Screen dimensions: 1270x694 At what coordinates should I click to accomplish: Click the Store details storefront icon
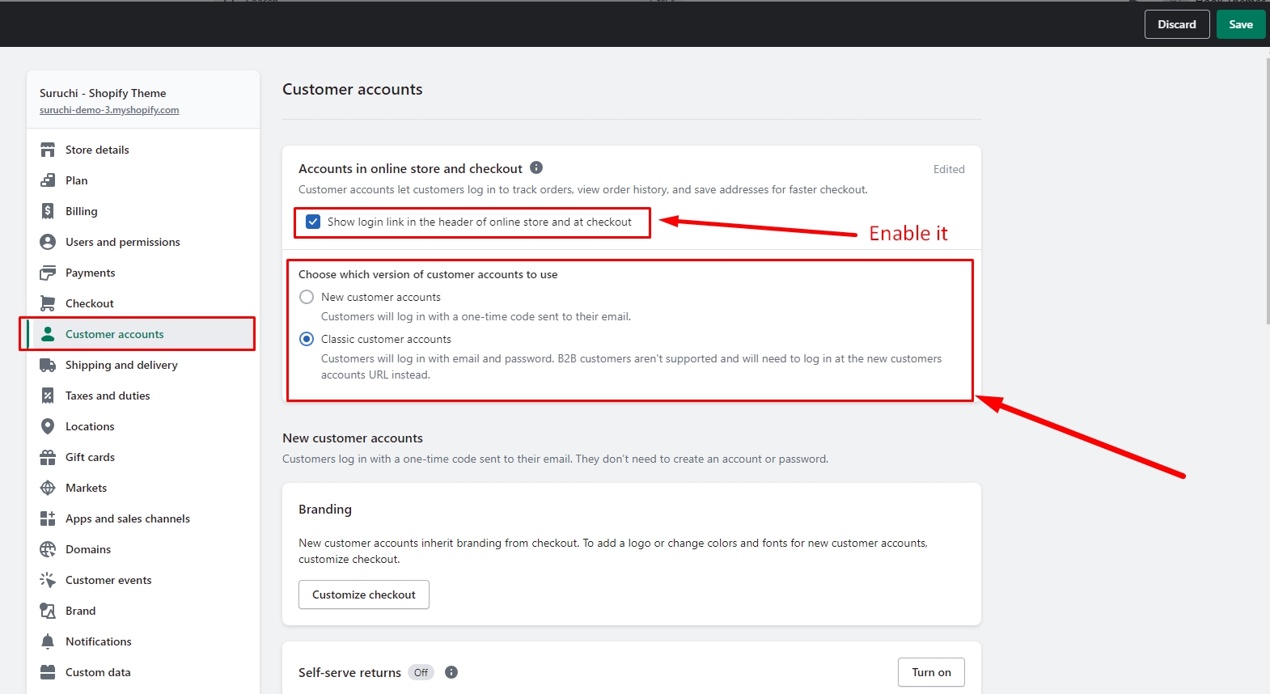(48, 150)
